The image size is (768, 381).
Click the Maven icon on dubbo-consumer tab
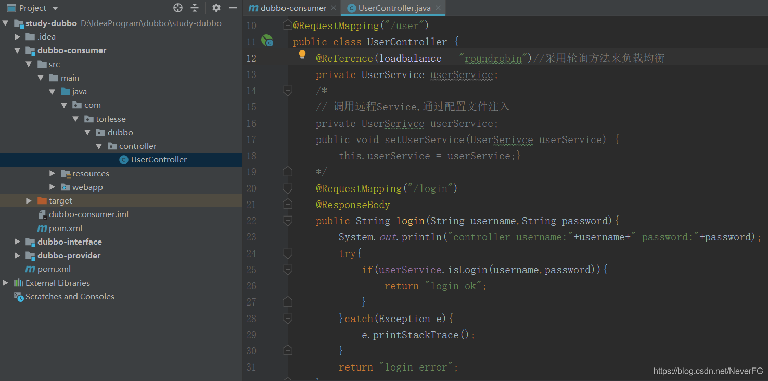coord(253,8)
